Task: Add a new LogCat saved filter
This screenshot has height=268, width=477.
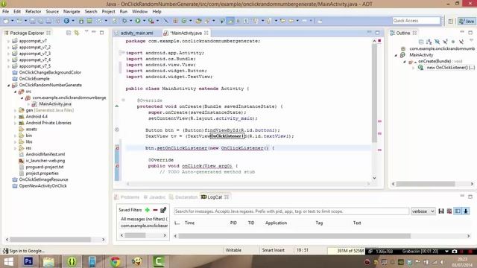Action: [x=148, y=210]
